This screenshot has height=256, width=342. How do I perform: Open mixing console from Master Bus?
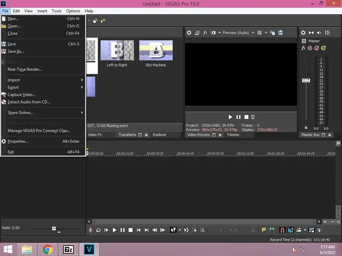pos(327,33)
